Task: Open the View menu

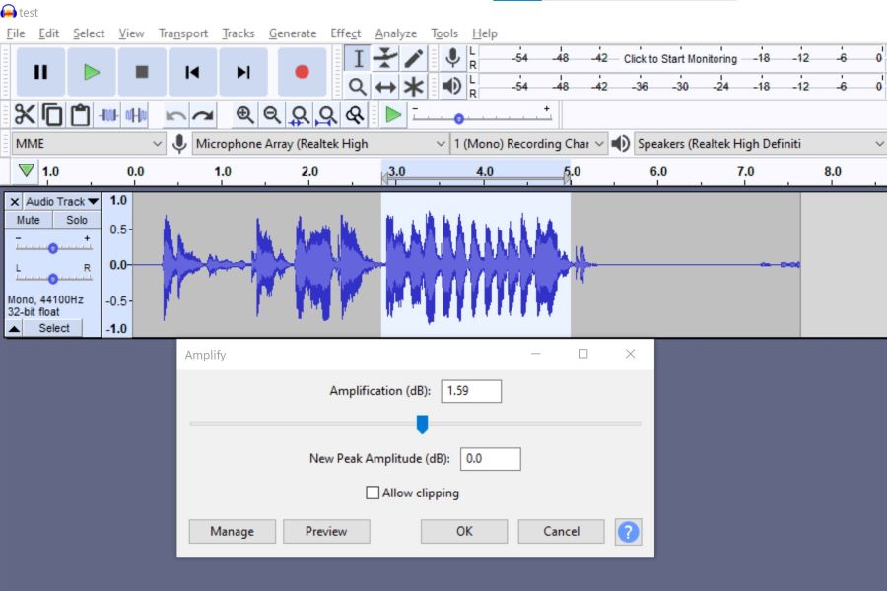Action: pos(131,33)
